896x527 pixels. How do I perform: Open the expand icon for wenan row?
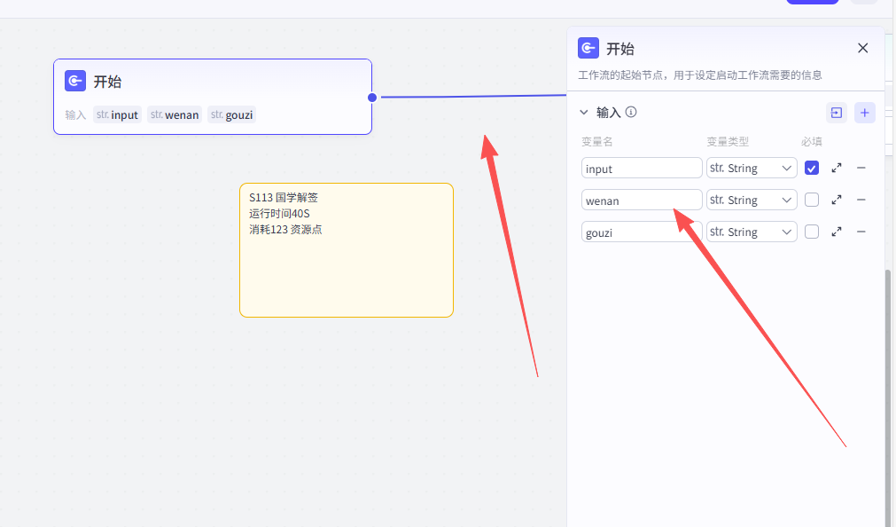pyautogui.click(x=837, y=200)
